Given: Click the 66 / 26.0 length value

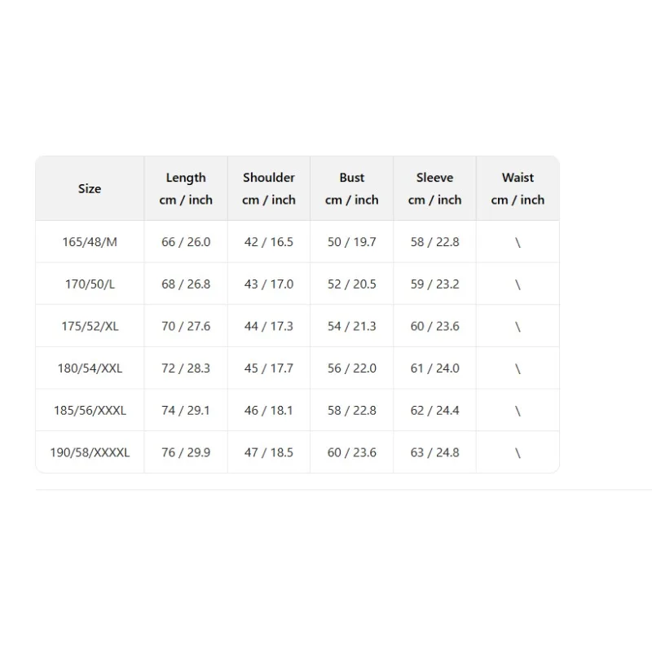Looking at the screenshot, I should 186,241.
